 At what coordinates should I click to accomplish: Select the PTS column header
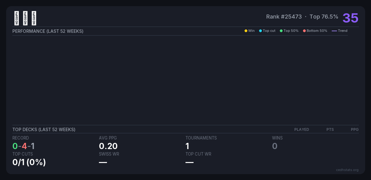pyautogui.click(x=330, y=130)
